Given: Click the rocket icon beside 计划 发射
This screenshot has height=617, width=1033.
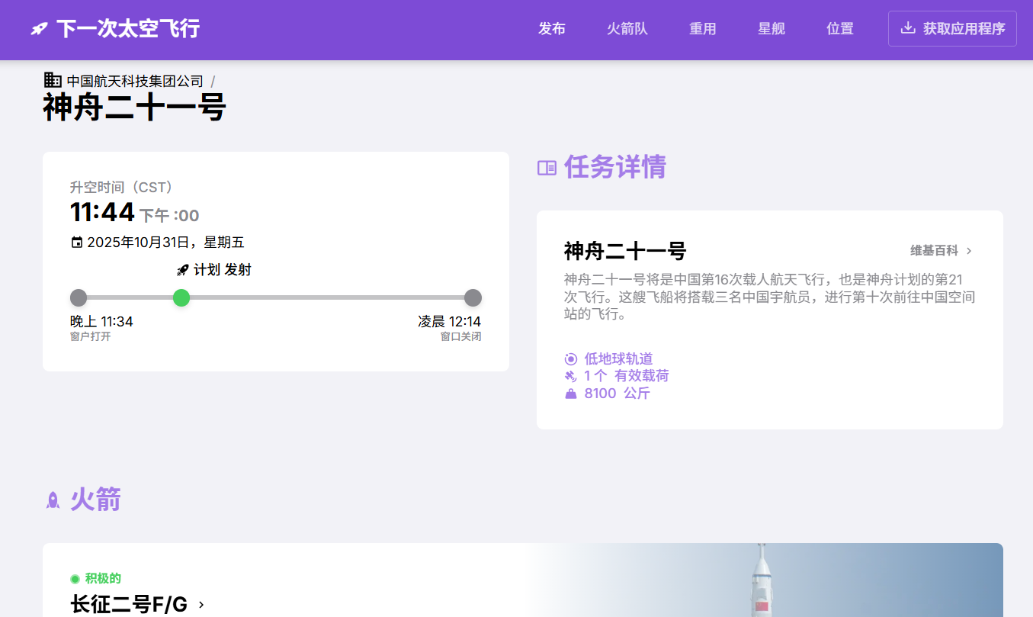Looking at the screenshot, I should coord(182,270).
